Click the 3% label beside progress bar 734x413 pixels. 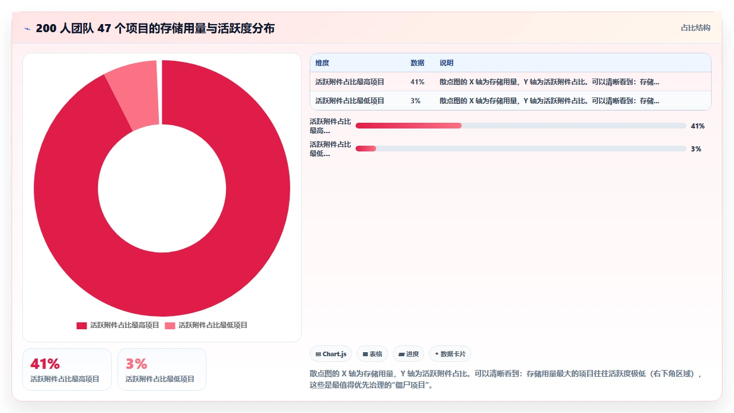click(696, 149)
